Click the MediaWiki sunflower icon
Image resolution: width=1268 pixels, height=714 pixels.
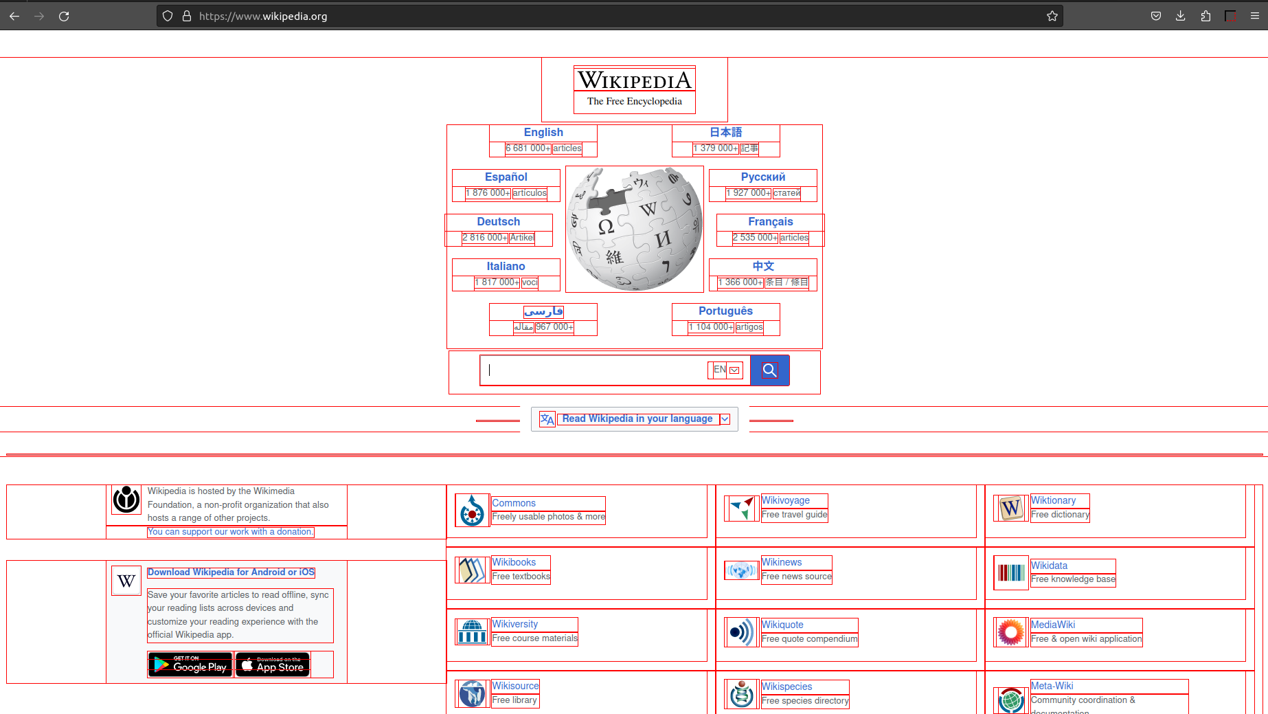1011,632
